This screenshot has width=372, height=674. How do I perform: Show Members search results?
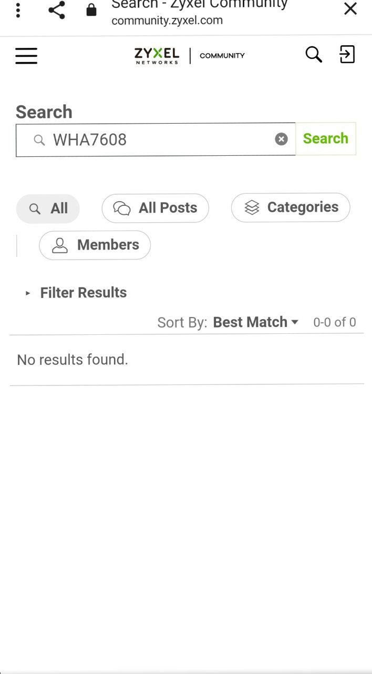[x=95, y=245]
